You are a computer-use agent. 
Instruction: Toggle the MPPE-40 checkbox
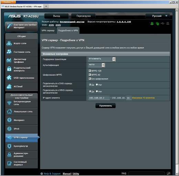coord(90,75)
